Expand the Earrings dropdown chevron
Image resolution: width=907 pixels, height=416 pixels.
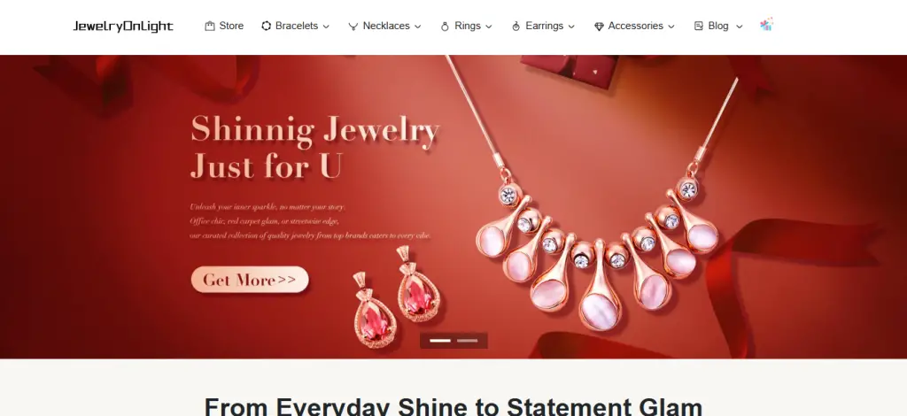571,27
